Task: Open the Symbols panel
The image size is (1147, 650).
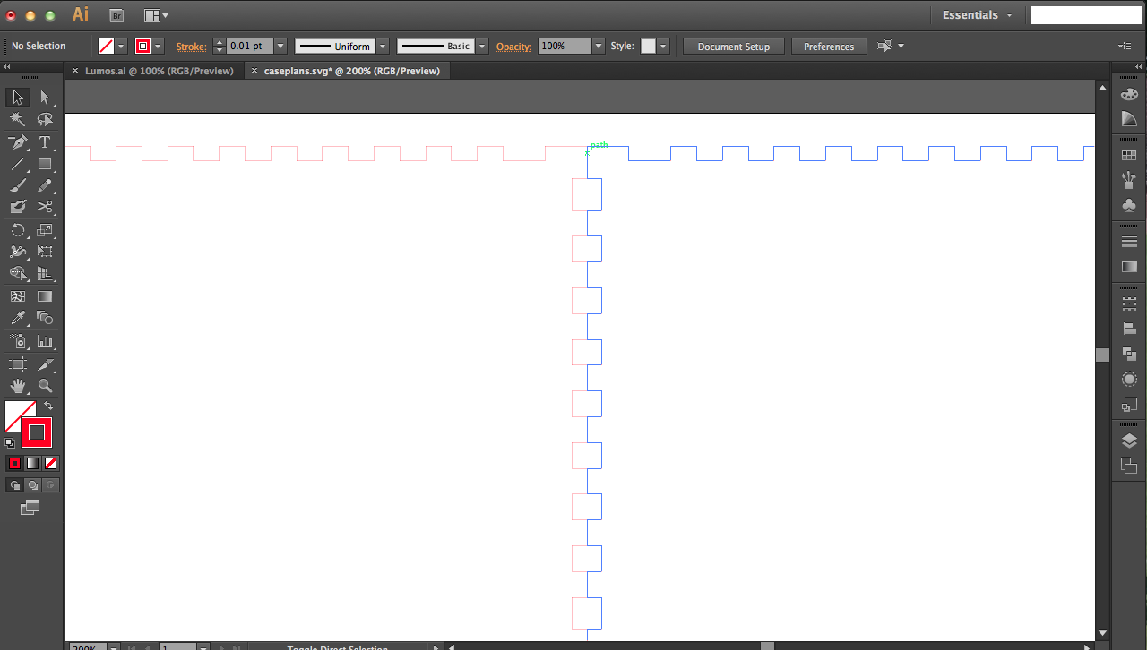Action: point(1129,205)
